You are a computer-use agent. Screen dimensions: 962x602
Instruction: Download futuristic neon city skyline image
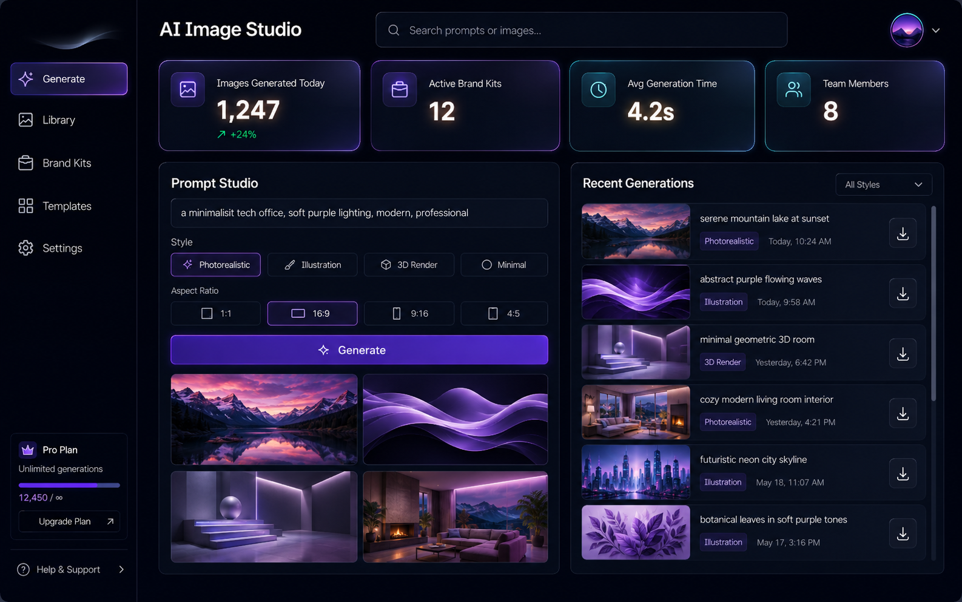[x=903, y=474]
